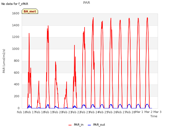Click the 1600 y-axis tick label
The height and width of the screenshot is (130, 174).
tap(16, 14)
